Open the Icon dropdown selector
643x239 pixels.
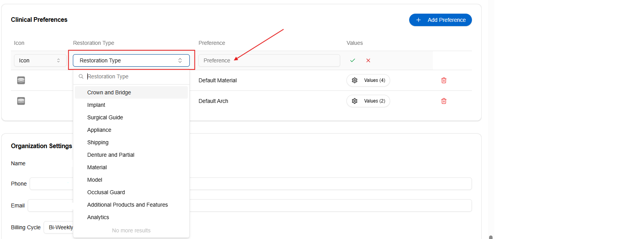(40, 60)
